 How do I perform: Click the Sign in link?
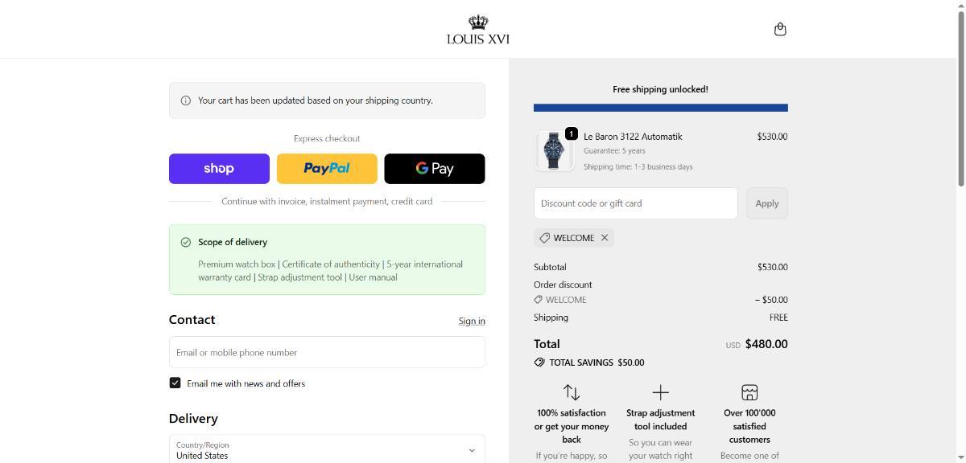(x=472, y=321)
